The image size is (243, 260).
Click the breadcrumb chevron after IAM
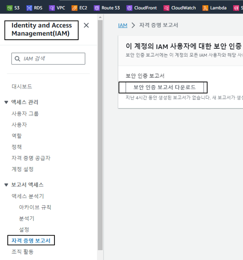(133, 25)
